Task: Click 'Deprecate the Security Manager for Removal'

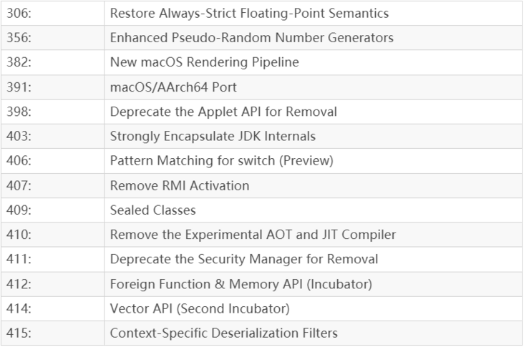Action: click(x=244, y=259)
